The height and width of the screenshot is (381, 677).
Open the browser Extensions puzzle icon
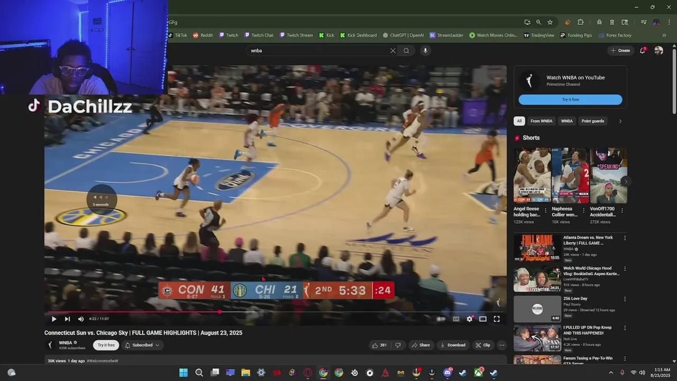pos(581,22)
